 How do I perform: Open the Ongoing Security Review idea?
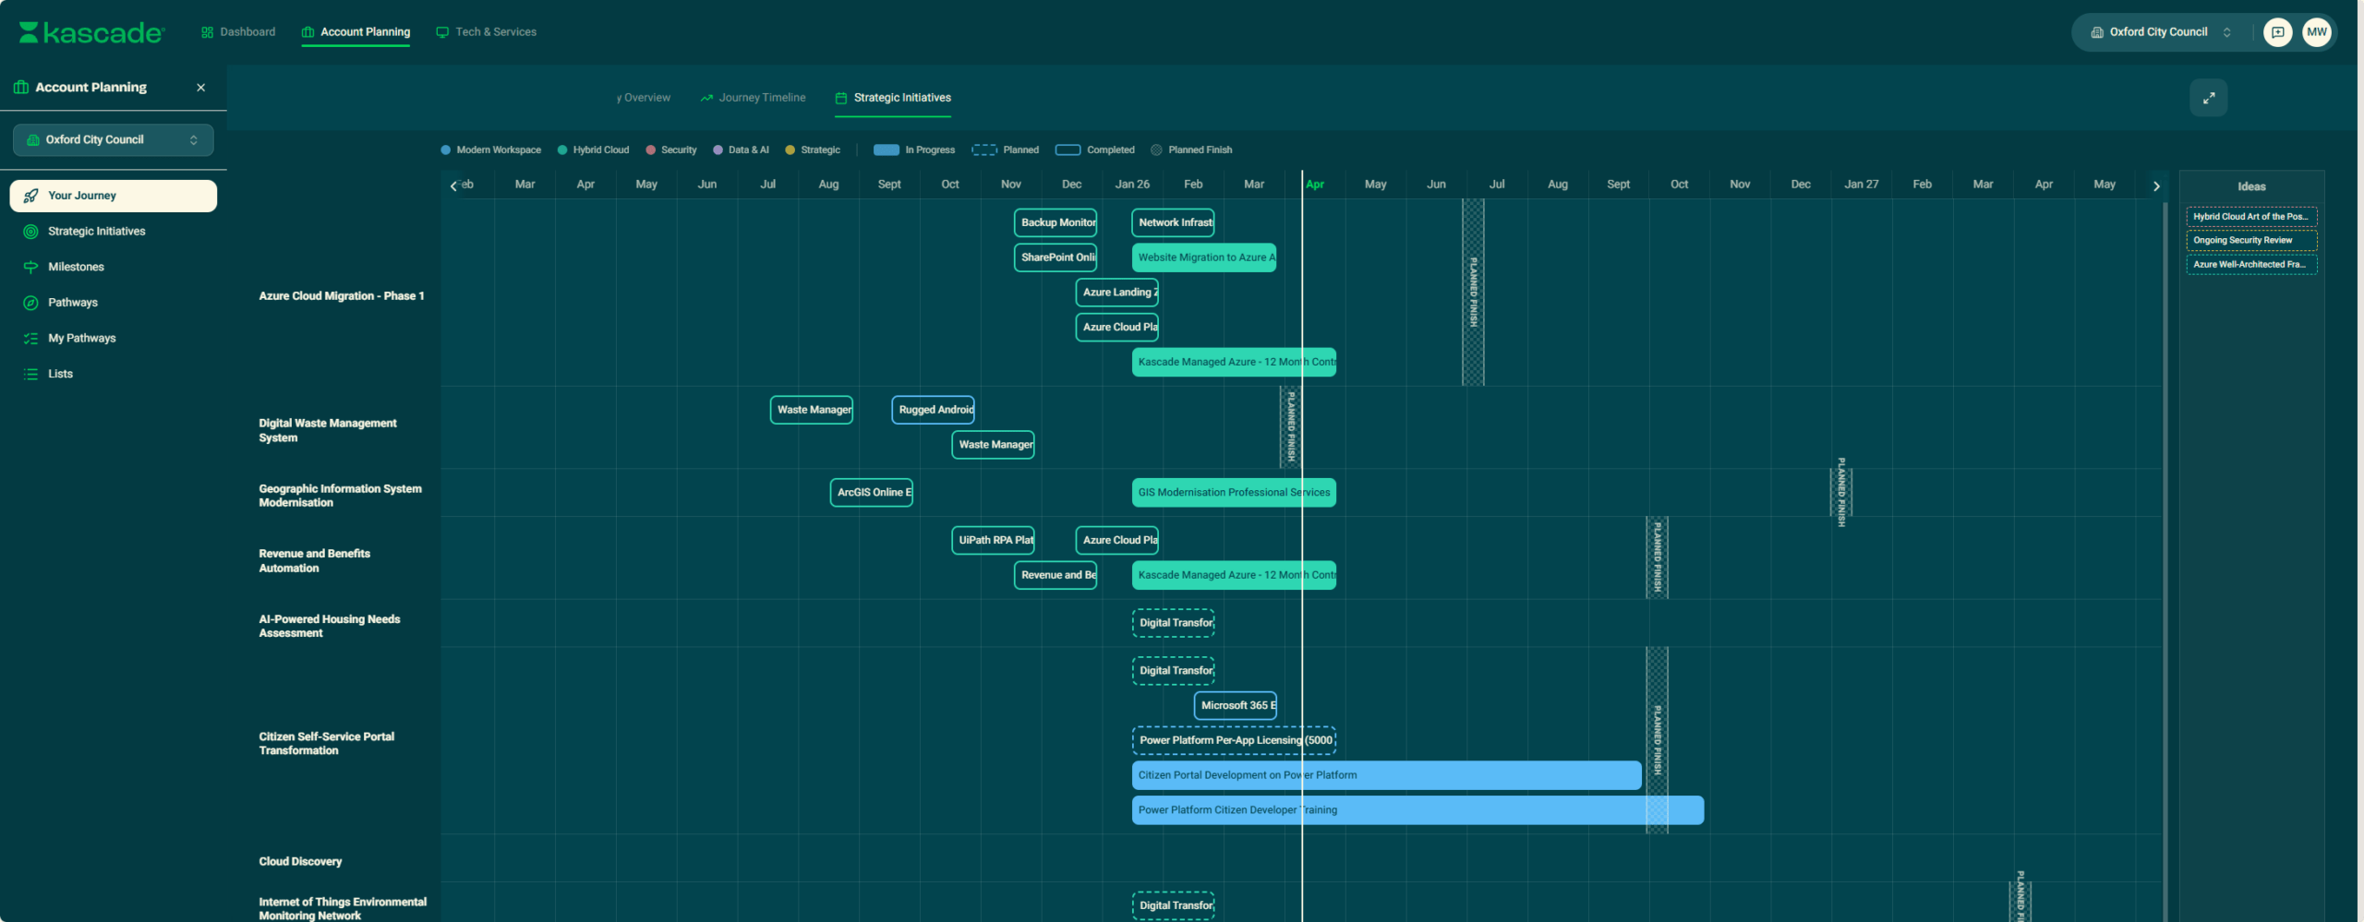pos(2250,240)
